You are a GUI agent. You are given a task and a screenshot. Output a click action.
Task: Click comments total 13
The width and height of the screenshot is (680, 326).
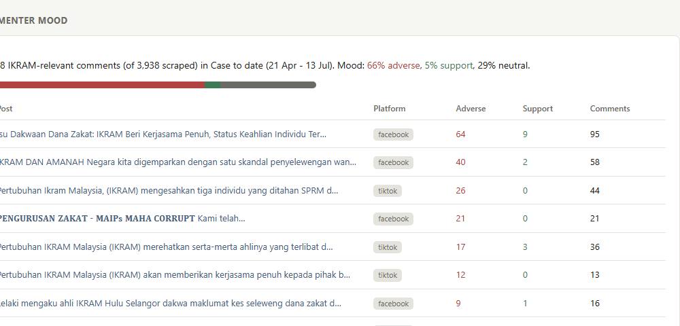(x=595, y=275)
